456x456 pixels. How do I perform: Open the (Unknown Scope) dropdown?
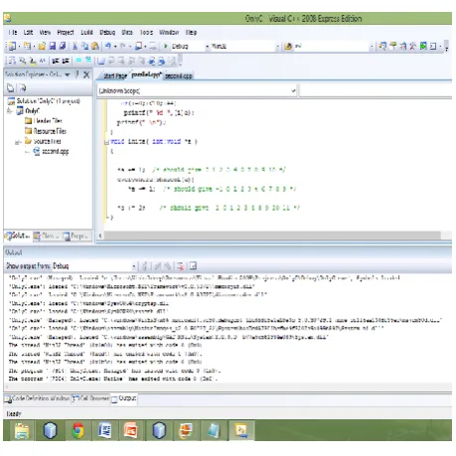[x=293, y=90]
